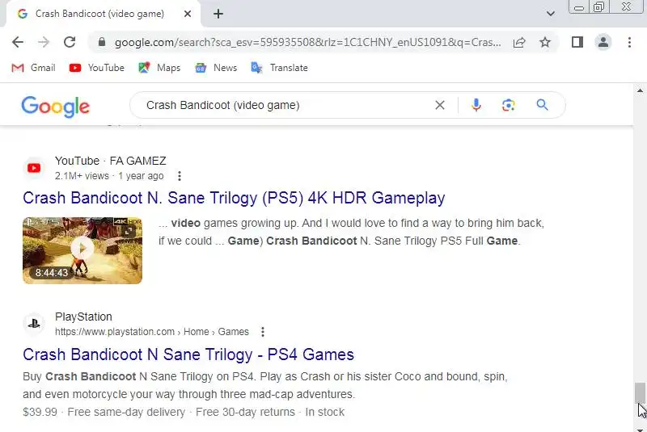The image size is (647, 432).
Task: Open a new tab with plus button
Action: 218,14
